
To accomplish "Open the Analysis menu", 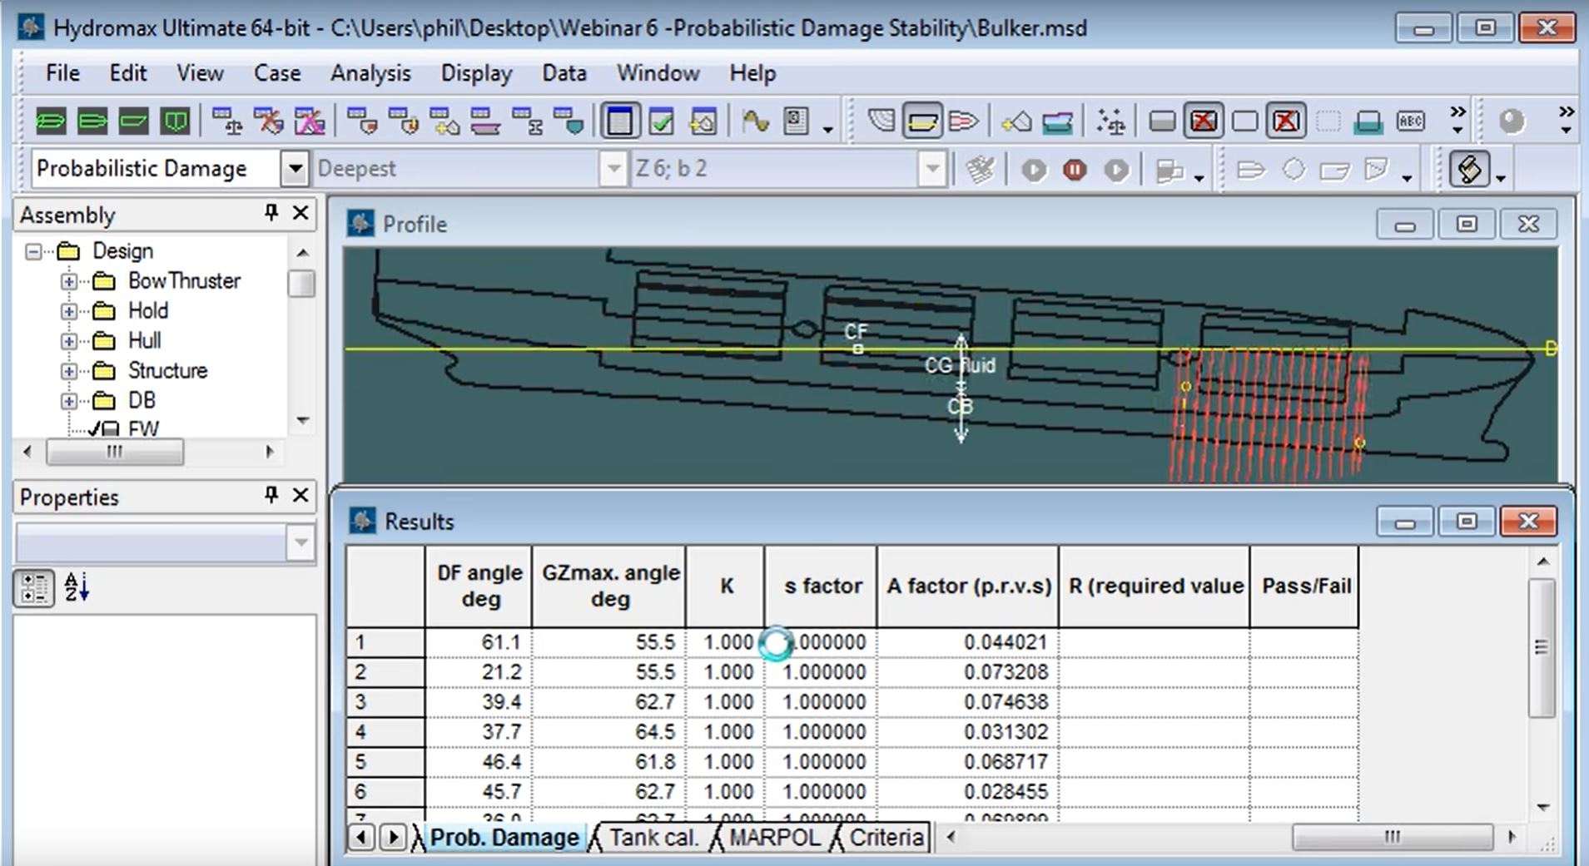I will pyautogui.click(x=370, y=73).
